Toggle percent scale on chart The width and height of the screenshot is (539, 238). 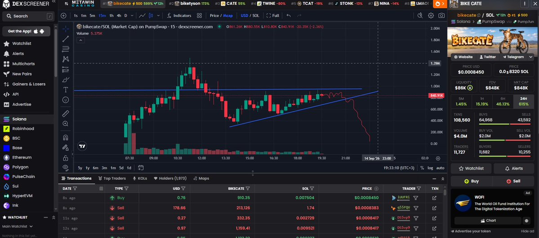click(x=422, y=168)
